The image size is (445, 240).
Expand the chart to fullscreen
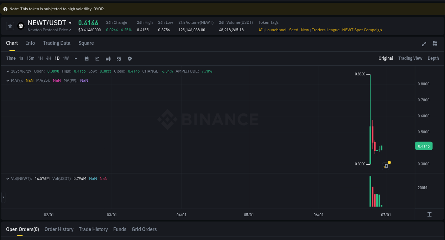click(x=424, y=44)
